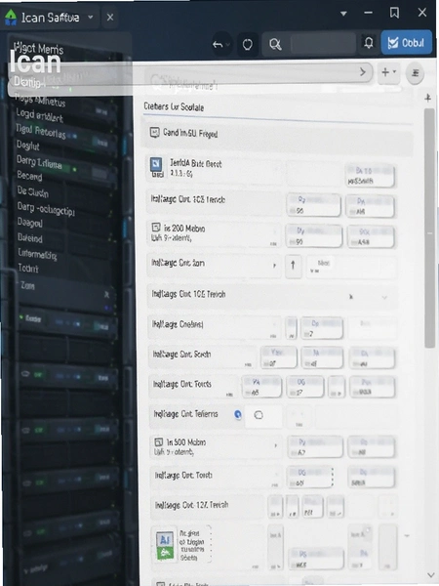Click the magnifier search icon

(275, 45)
